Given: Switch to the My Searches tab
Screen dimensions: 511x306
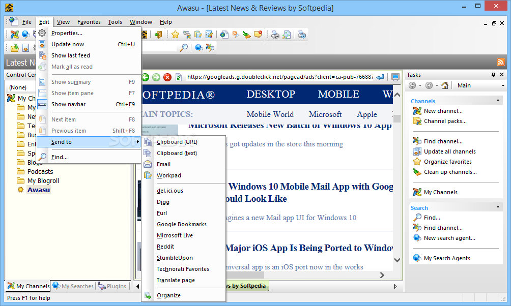Looking at the screenshot, I should coord(73,286).
